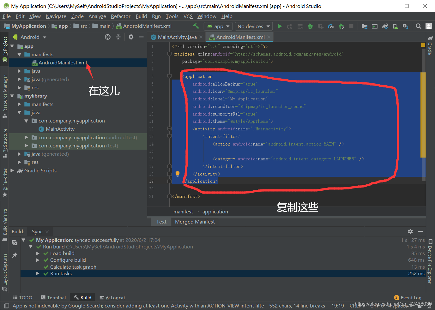
Task: Close the AndroidManifest.xml editor tab
Action: coord(269,37)
